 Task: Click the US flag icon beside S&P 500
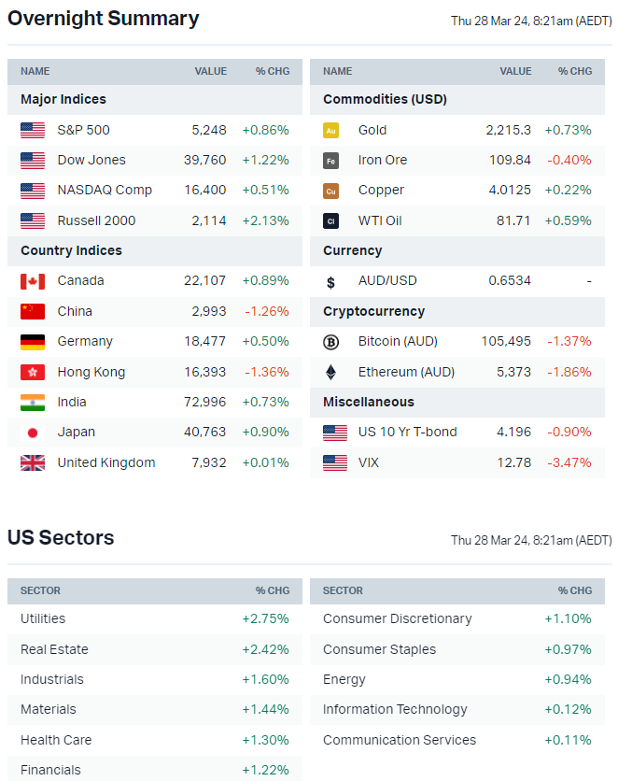click(33, 130)
